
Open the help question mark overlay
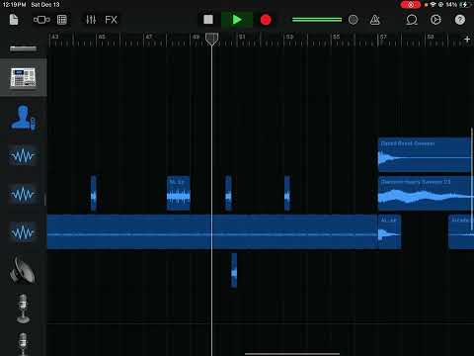(x=460, y=20)
